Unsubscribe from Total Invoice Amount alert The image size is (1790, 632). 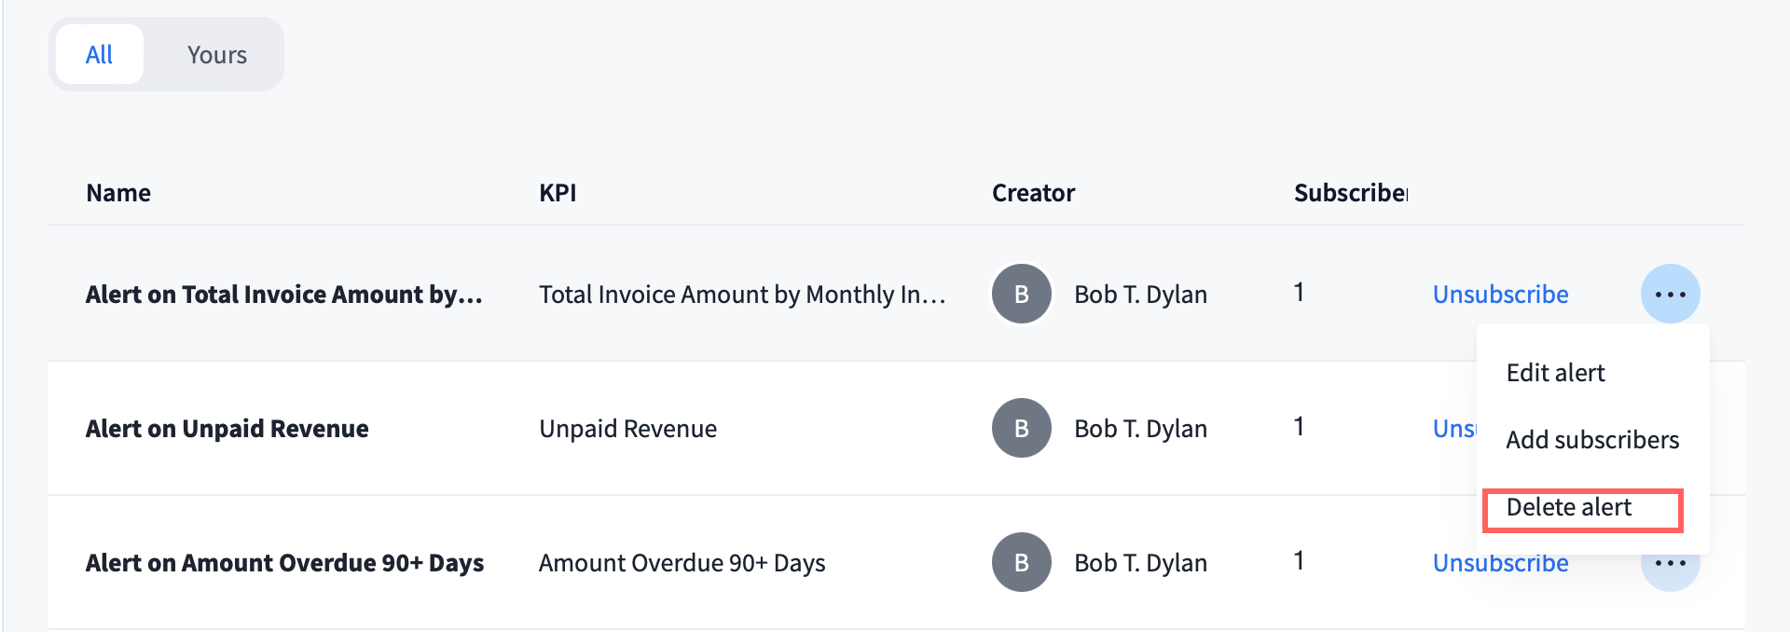(x=1500, y=295)
